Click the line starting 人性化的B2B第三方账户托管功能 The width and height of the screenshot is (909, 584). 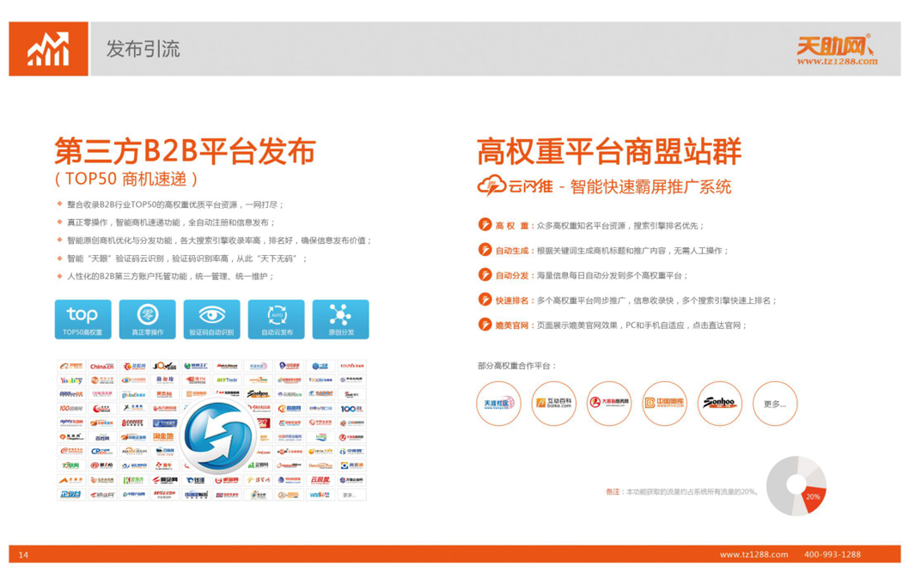click(x=170, y=277)
